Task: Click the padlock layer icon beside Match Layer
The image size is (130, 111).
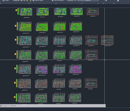Action: pyautogui.click(x=30, y=1)
